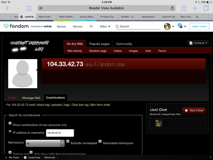Select 'IP address or username' radio button
The width and height of the screenshot is (213, 160).
[x=10, y=131]
